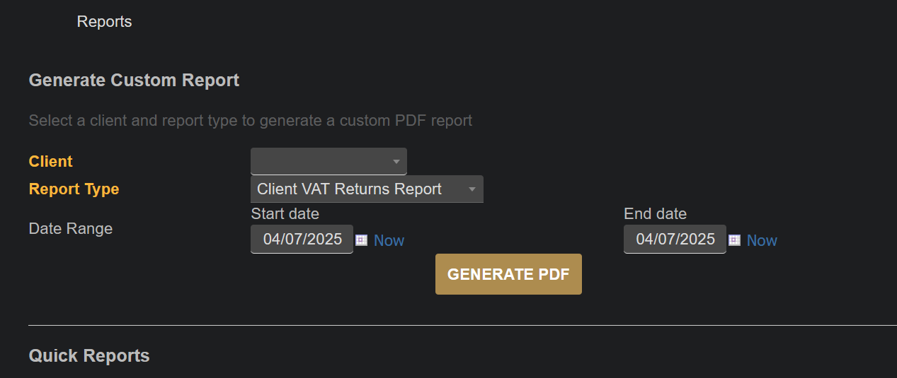Click the Quick Reports section heading

(x=89, y=355)
